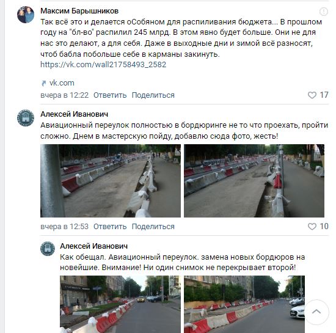
Task: Open the вчера в 12:22 timestamp
Action: click(65, 95)
